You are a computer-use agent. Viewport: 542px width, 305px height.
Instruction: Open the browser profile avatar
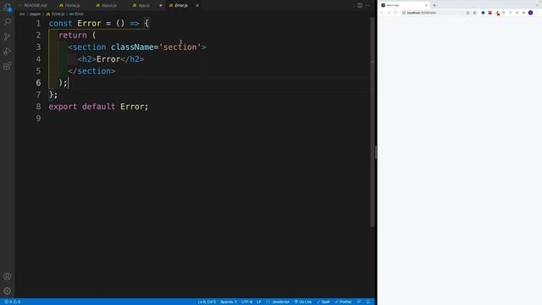pos(531,13)
